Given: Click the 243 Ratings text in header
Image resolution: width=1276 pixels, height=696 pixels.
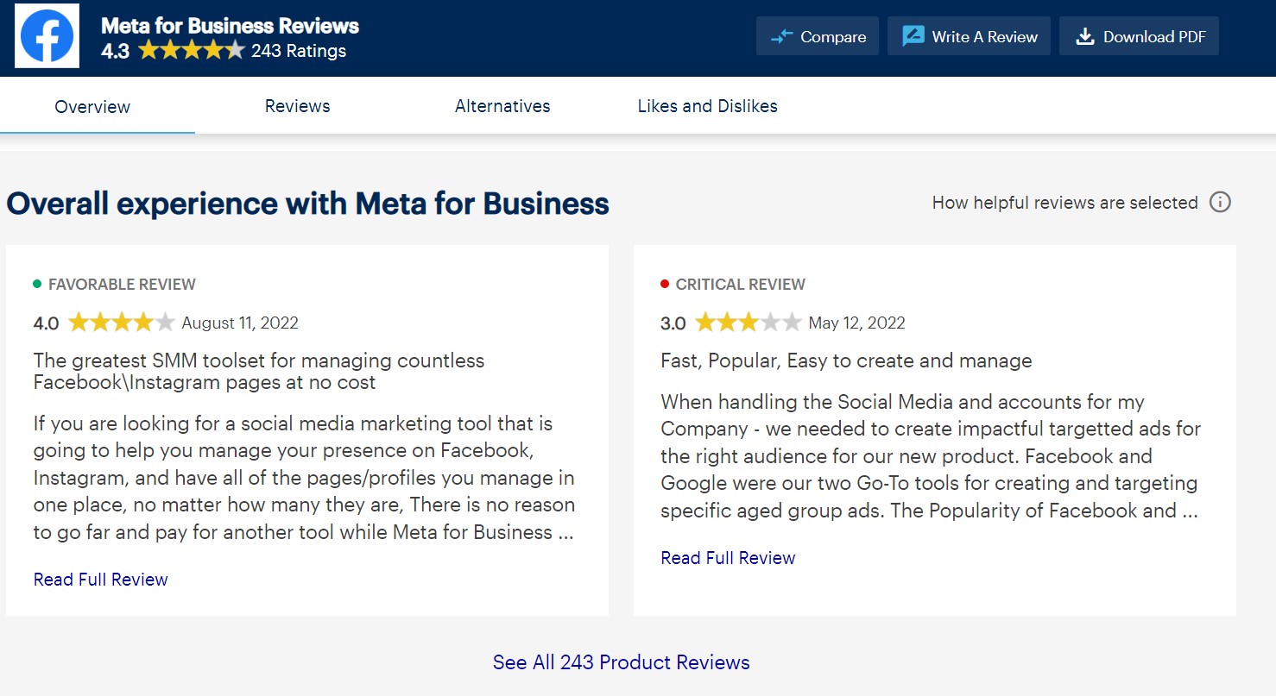Looking at the screenshot, I should pyautogui.click(x=299, y=51).
